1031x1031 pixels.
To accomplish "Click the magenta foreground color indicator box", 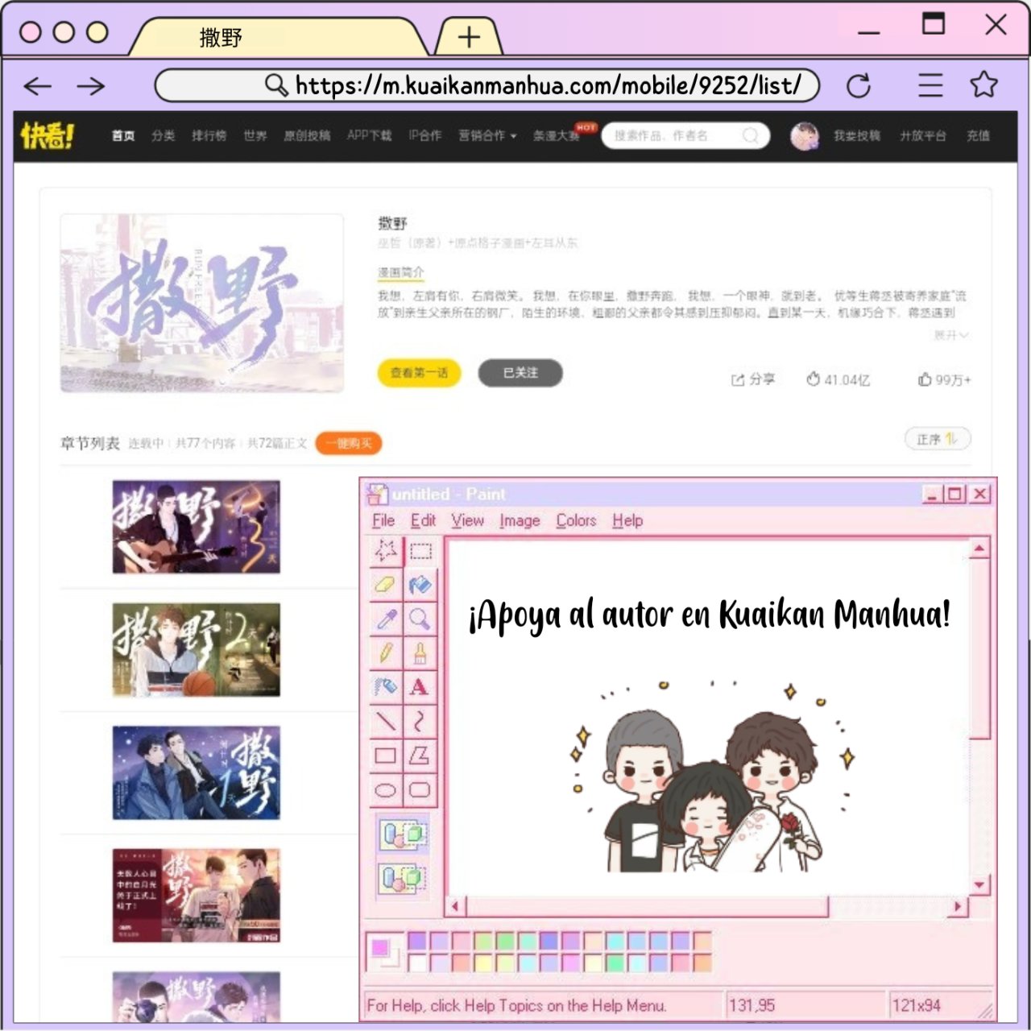I will [x=379, y=947].
